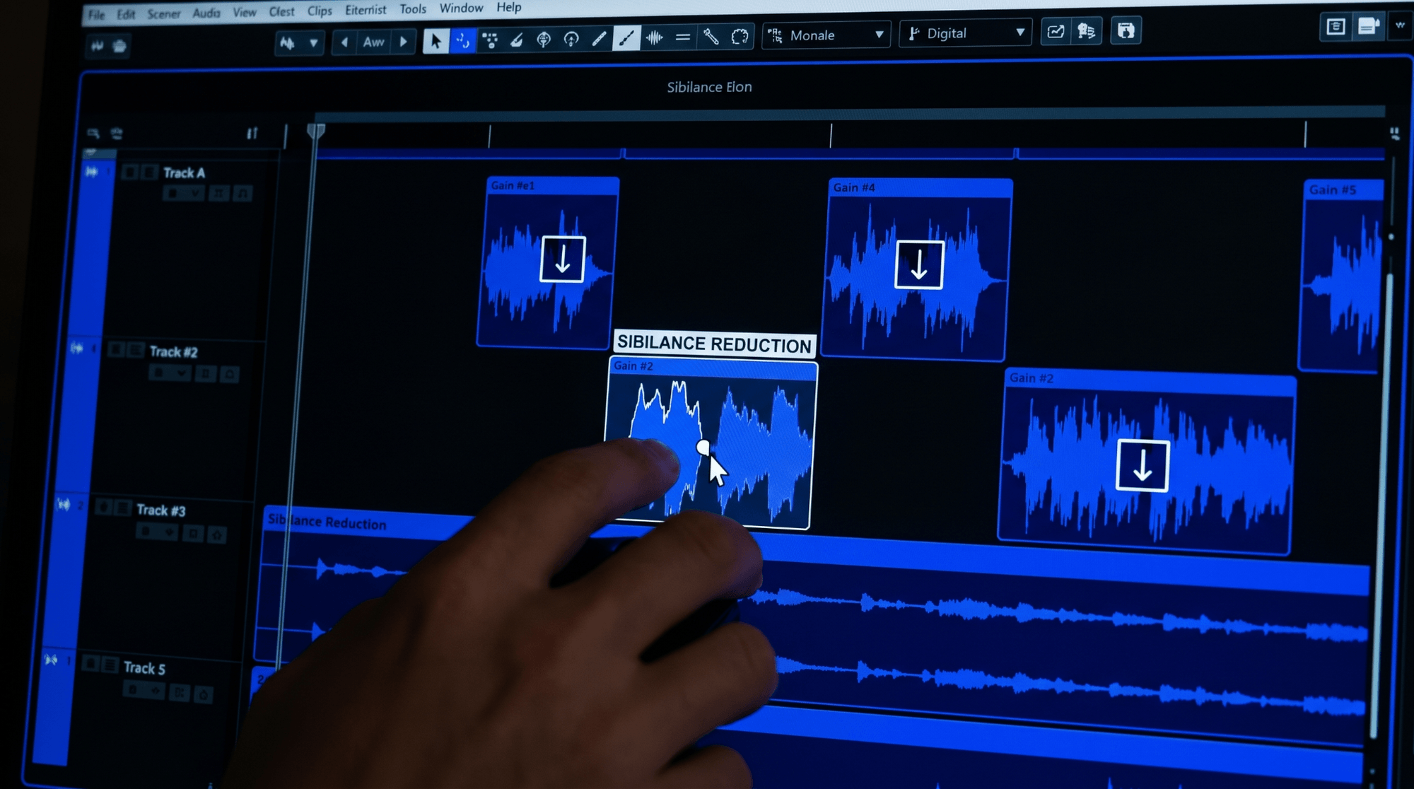
Task: Toggle the waveform monitor icon on Track #2
Action: [76, 348]
